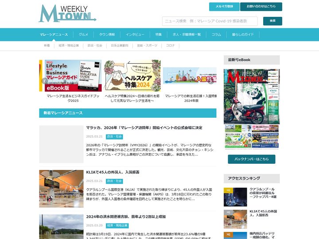This screenshot has width=319, height=239.
Task: Select the 日系企業動向 sub-navigation tab
Action: [x=120, y=46]
